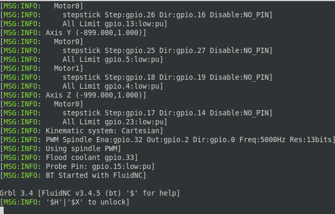Select the 'All Limit gpio.5:low:pu' line
Image resolution: width=335 pixels, height=214 pixels.
[x=82, y=59]
